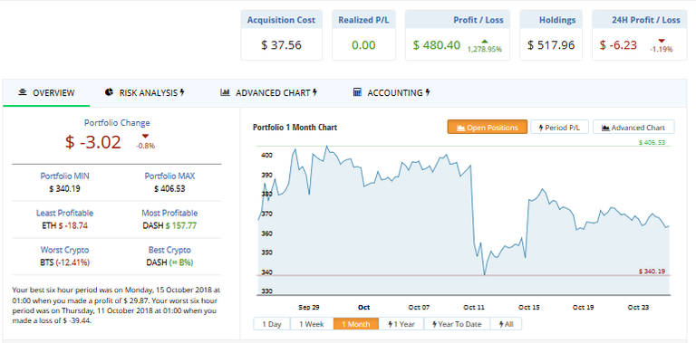
Task: Select the Open Positions chart view
Action: pos(487,128)
